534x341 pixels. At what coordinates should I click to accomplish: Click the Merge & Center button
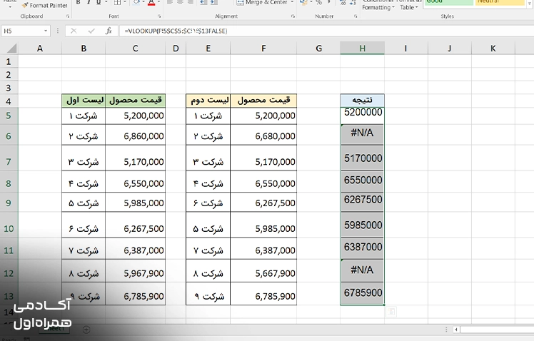coord(262,2)
